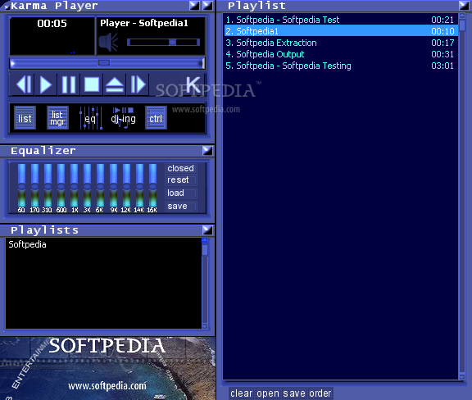Click the 9K equalizer band slider
This screenshot has width=472, height=400.
point(113,185)
